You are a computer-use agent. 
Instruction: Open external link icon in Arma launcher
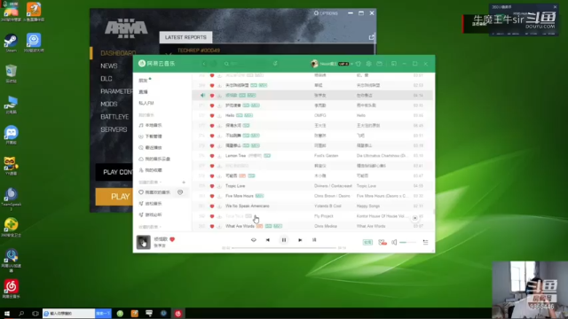(x=371, y=37)
